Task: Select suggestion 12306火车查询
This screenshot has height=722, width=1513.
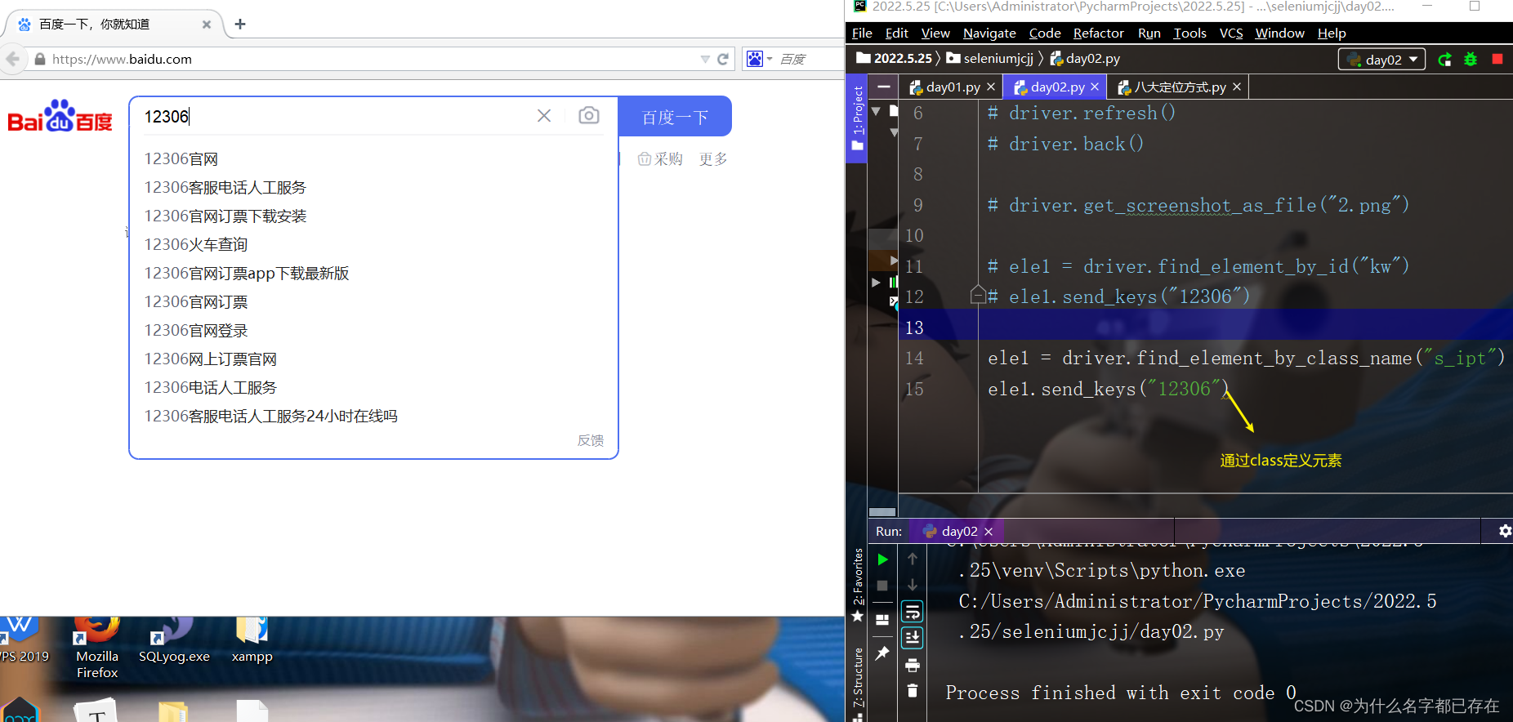Action: [196, 244]
